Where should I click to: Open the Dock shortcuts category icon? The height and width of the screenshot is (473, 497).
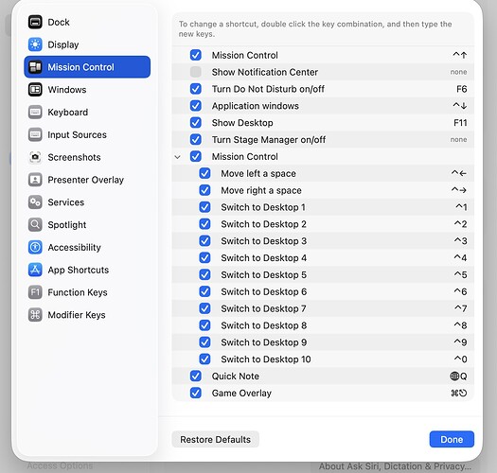coord(35,22)
